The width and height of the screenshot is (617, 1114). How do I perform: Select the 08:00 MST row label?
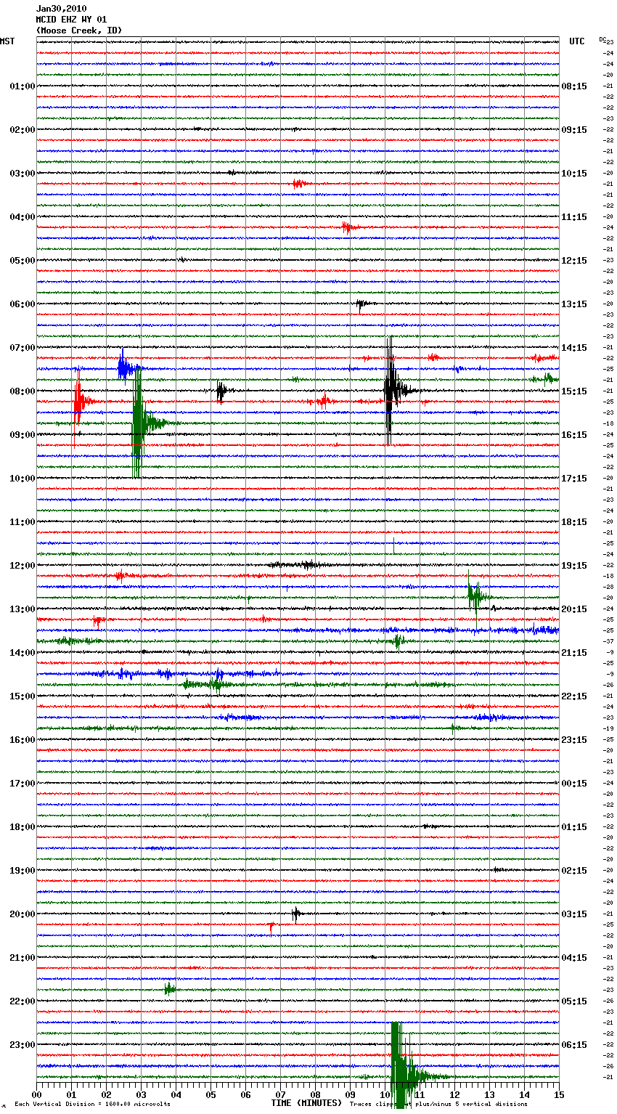[22, 391]
